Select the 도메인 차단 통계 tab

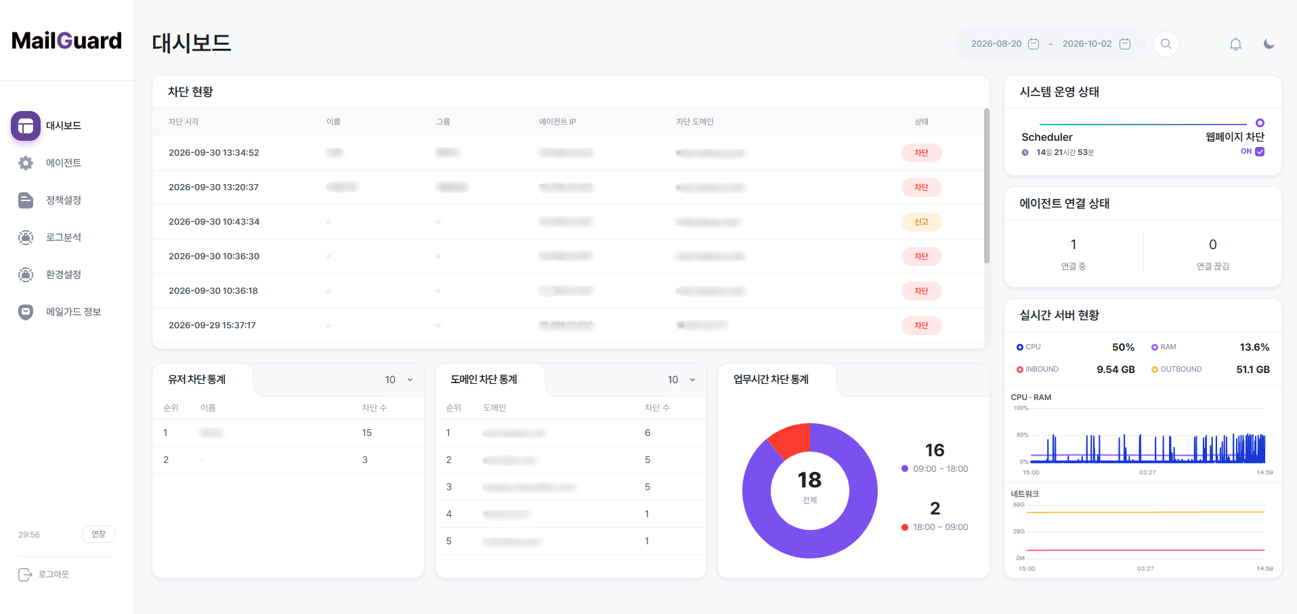point(484,380)
